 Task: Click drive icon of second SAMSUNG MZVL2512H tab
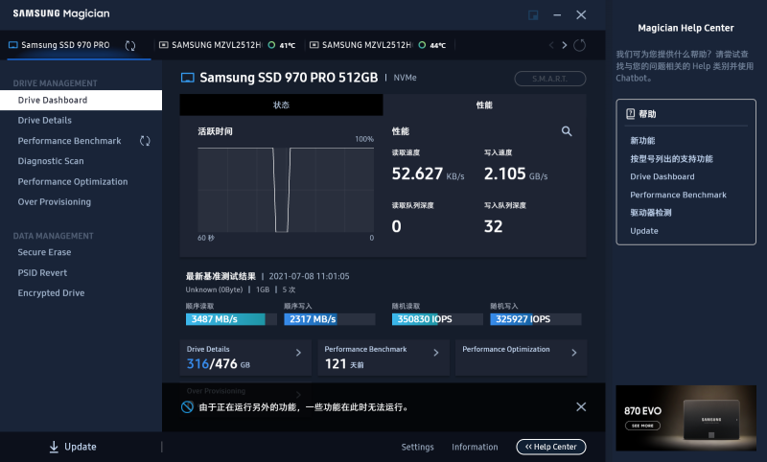(314, 45)
